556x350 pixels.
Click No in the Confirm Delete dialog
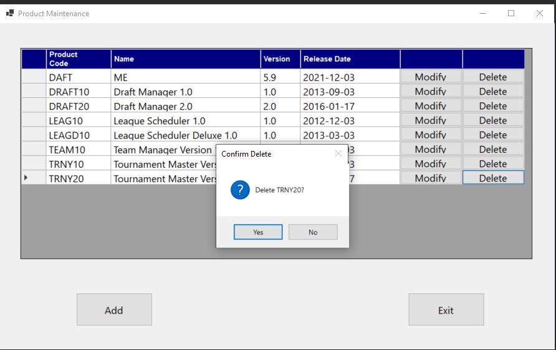(x=313, y=232)
